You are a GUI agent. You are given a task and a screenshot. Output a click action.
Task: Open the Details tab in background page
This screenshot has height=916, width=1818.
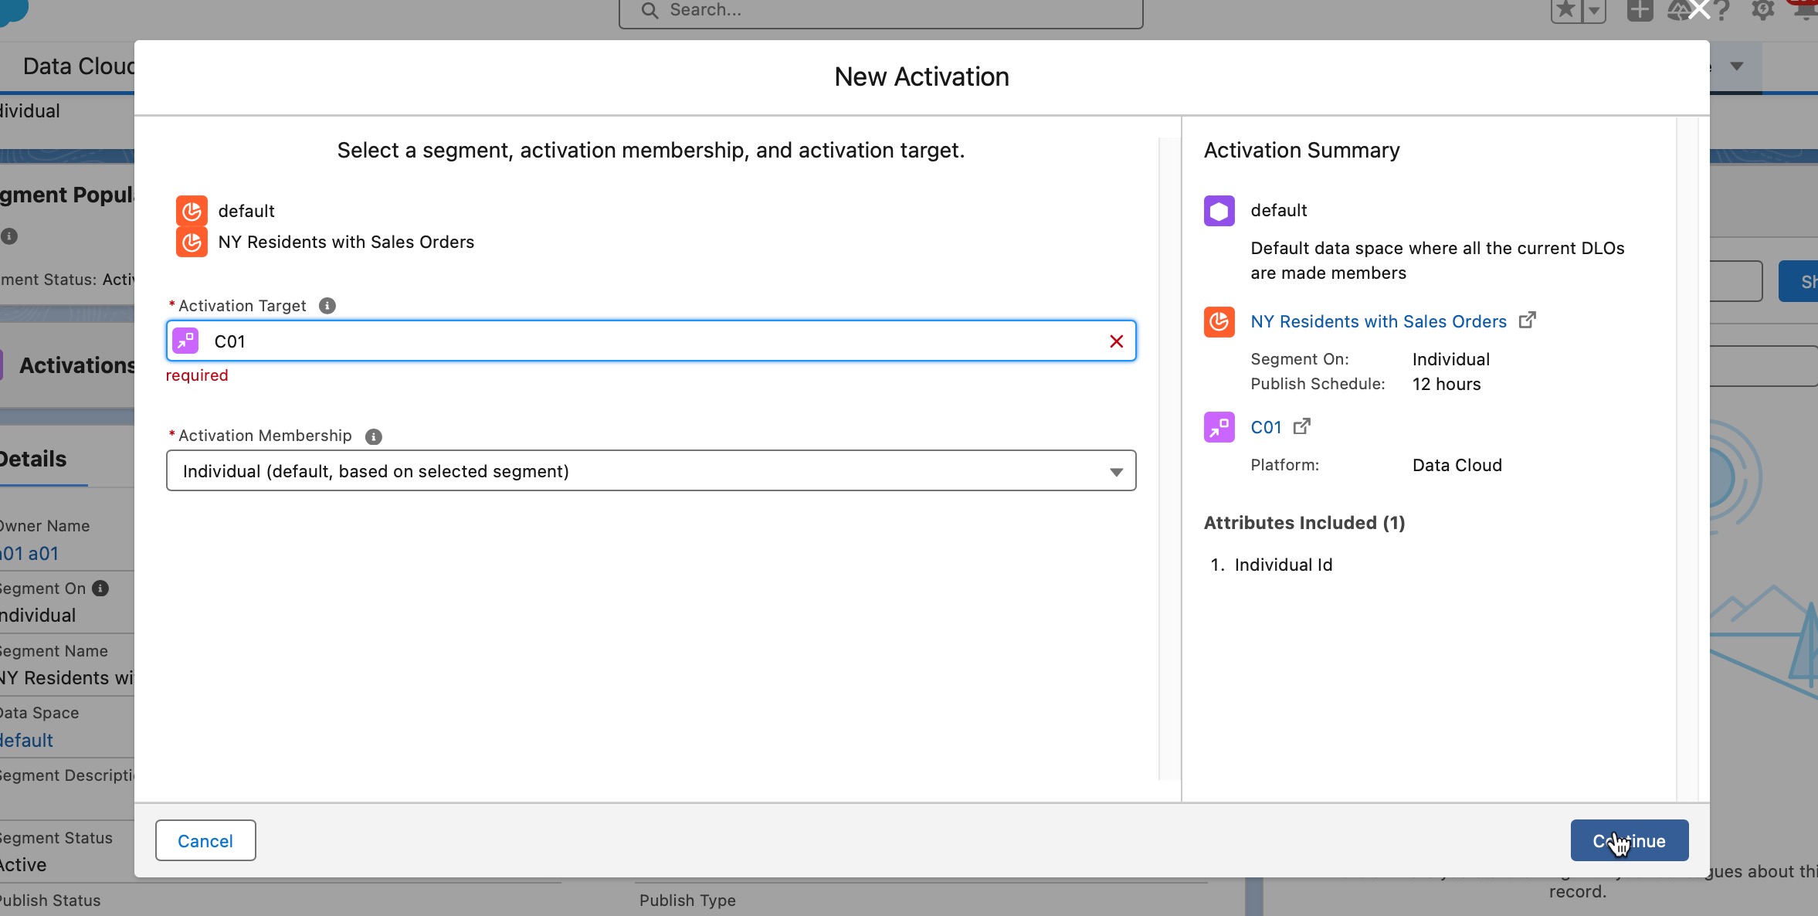pos(33,460)
